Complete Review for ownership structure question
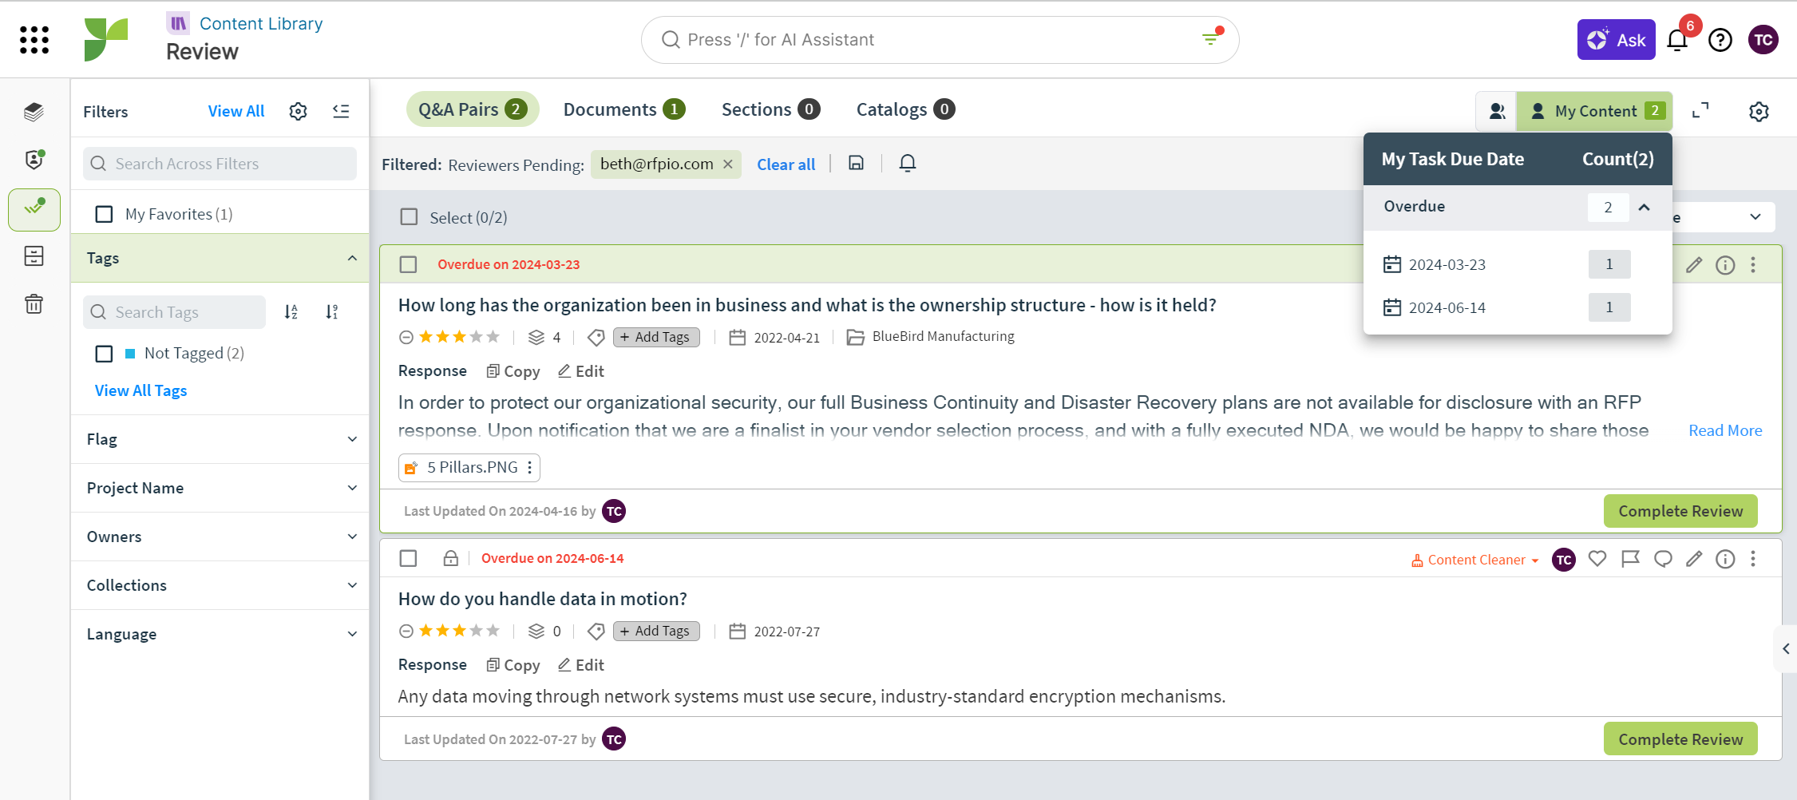Screen dimensions: 1797x800 point(1680,511)
